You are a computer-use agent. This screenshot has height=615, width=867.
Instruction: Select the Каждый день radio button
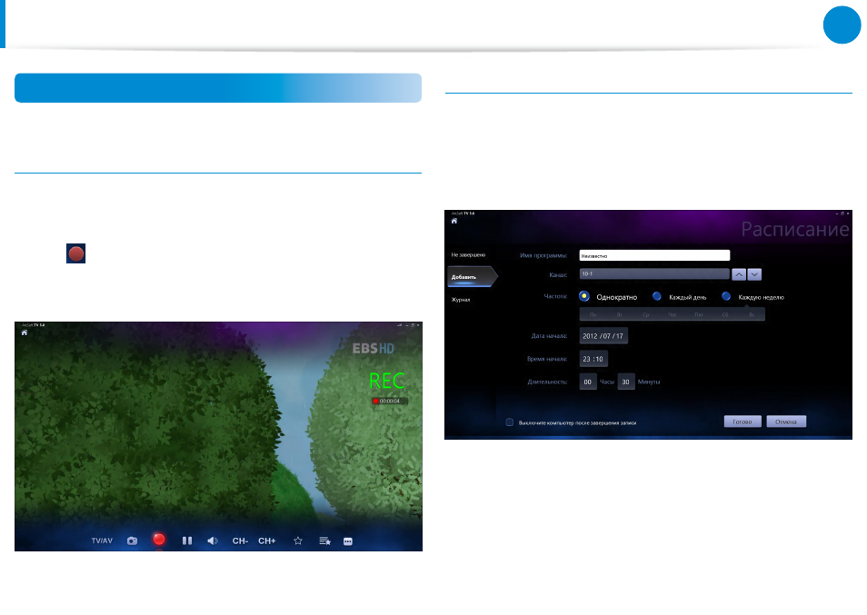pyautogui.click(x=657, y=296)
